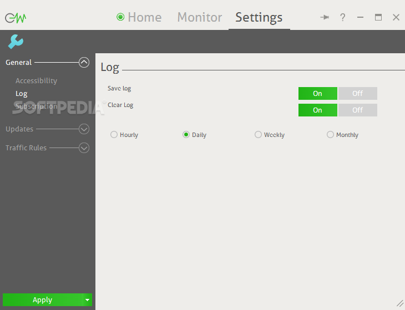Maximize the application window
The width and height of the screenshot is (405, 310).
click(x=378, y=17)
